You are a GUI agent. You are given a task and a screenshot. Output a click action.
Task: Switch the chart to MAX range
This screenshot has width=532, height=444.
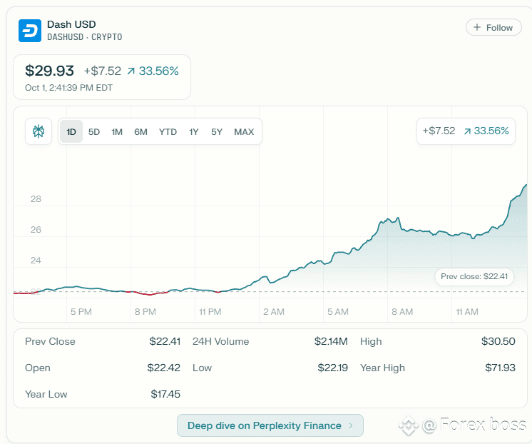tap(244, 131)
